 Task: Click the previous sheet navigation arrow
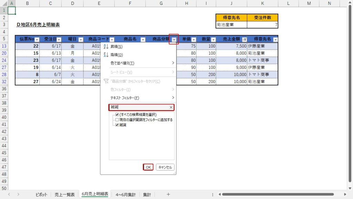[9, 195]
